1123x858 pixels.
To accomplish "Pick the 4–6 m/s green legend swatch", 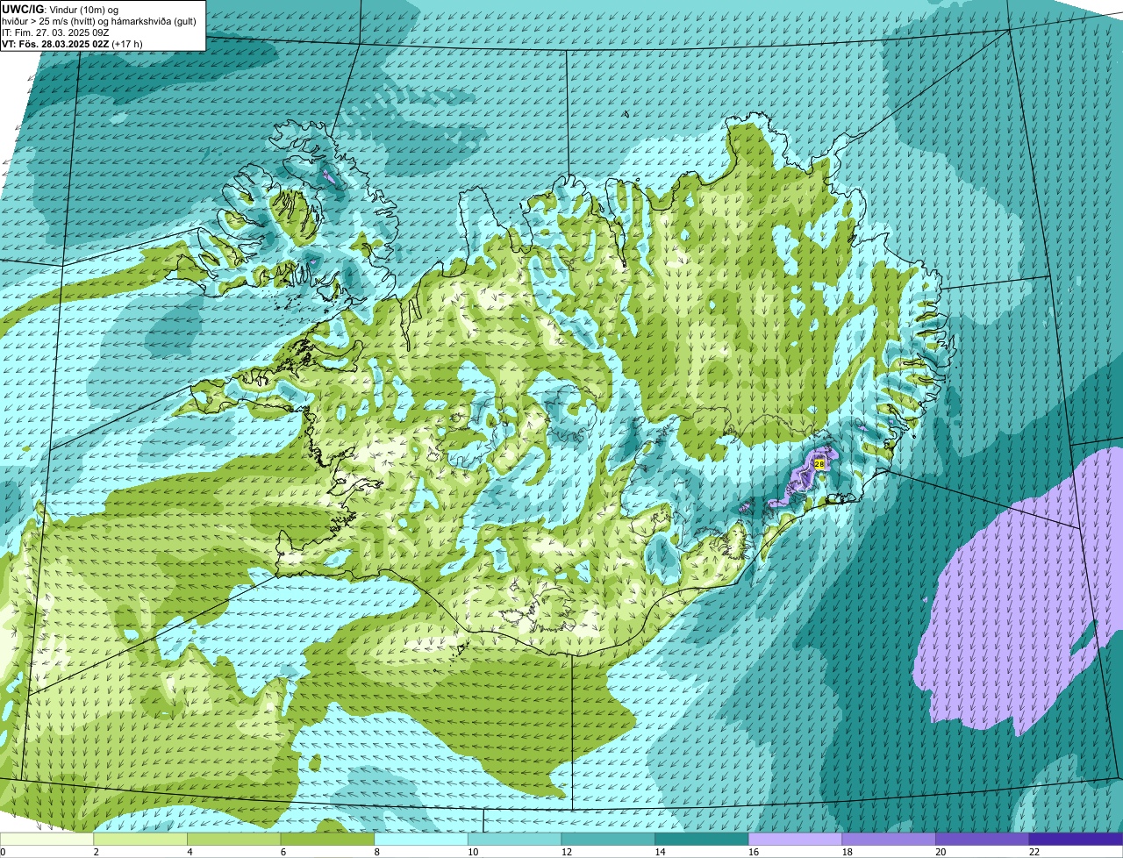I will (234, 839).
